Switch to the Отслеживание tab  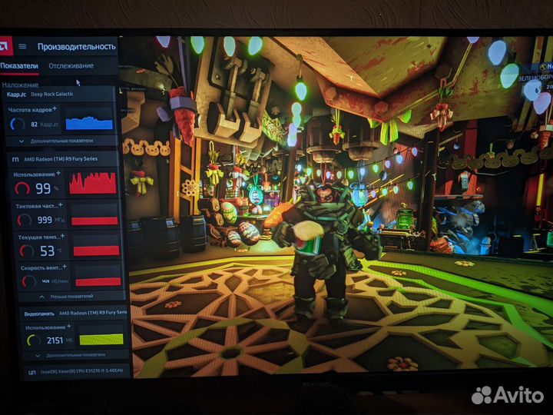[x=71, y=66]
